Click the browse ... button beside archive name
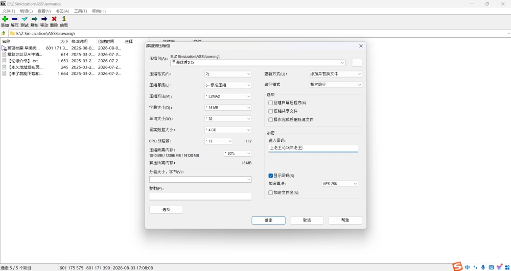Image resolution: width=511 pixels, height=271 pixels. (357, 63)
